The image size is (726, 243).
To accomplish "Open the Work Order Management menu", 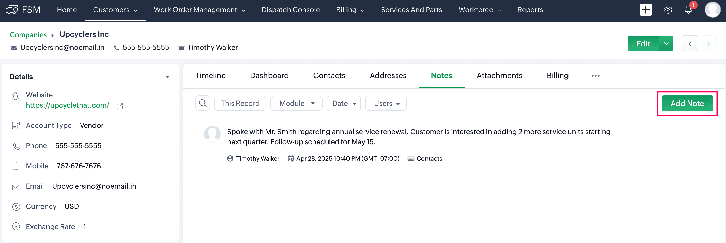I will click(199, 10).
